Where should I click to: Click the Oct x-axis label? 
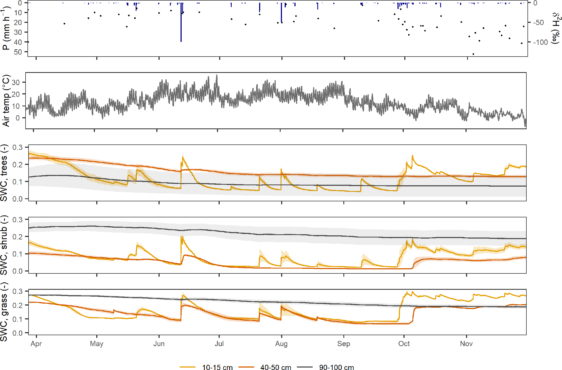404,344
